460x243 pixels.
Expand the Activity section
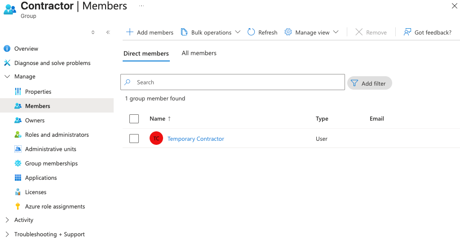[7, 220]
